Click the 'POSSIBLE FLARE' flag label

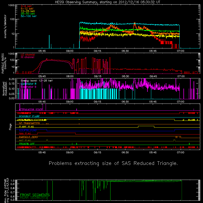29,116
